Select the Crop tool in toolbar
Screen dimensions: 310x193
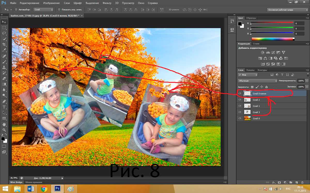4,45
